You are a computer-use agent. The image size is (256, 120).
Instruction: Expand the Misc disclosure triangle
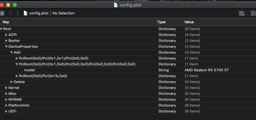click(x=6, y=94)
